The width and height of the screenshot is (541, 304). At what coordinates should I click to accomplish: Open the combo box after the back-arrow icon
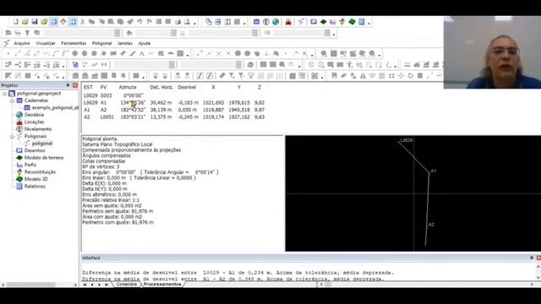tap(156, 33)
